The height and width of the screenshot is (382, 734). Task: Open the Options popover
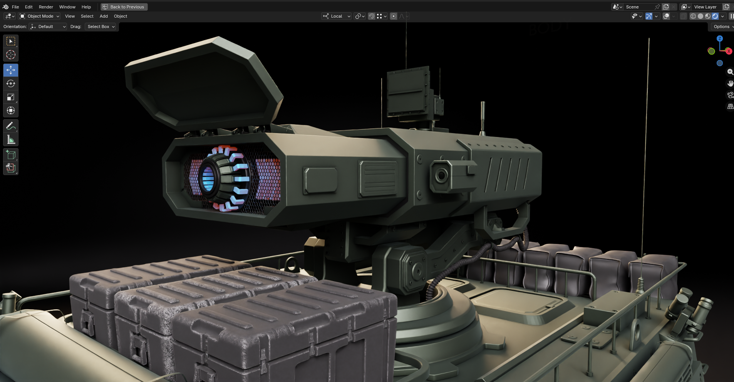coord(722,27)
